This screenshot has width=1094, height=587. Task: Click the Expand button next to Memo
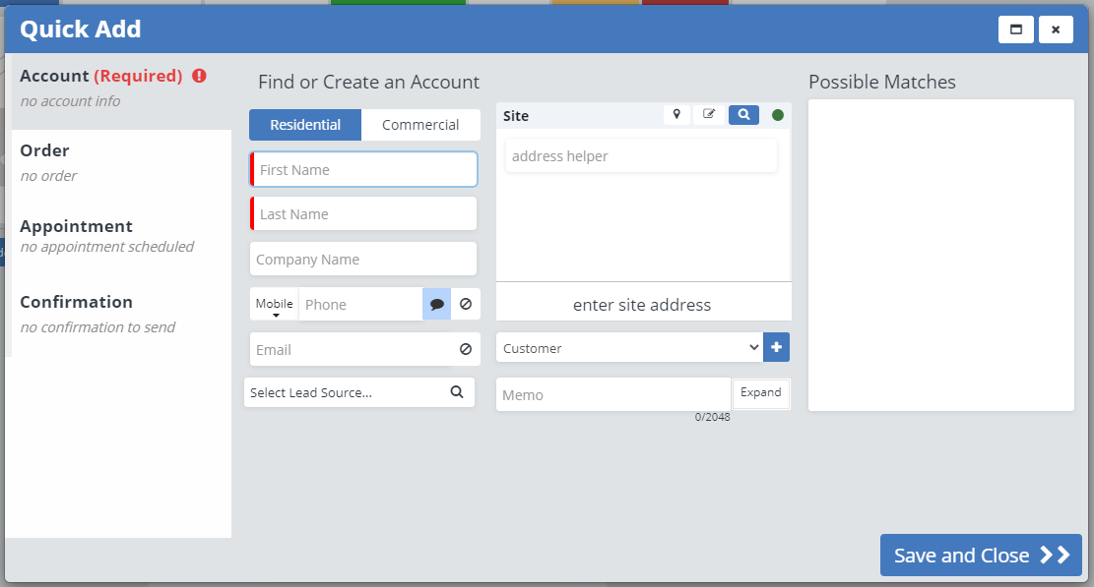click(760, 393)
